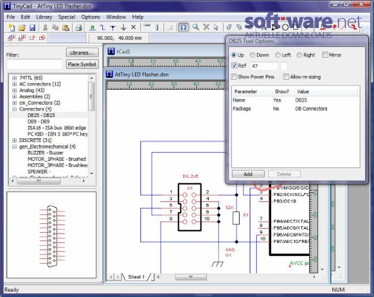374x297 pixels.
Task: Select the Junction tool icon
Action: (x=113, y=28)
